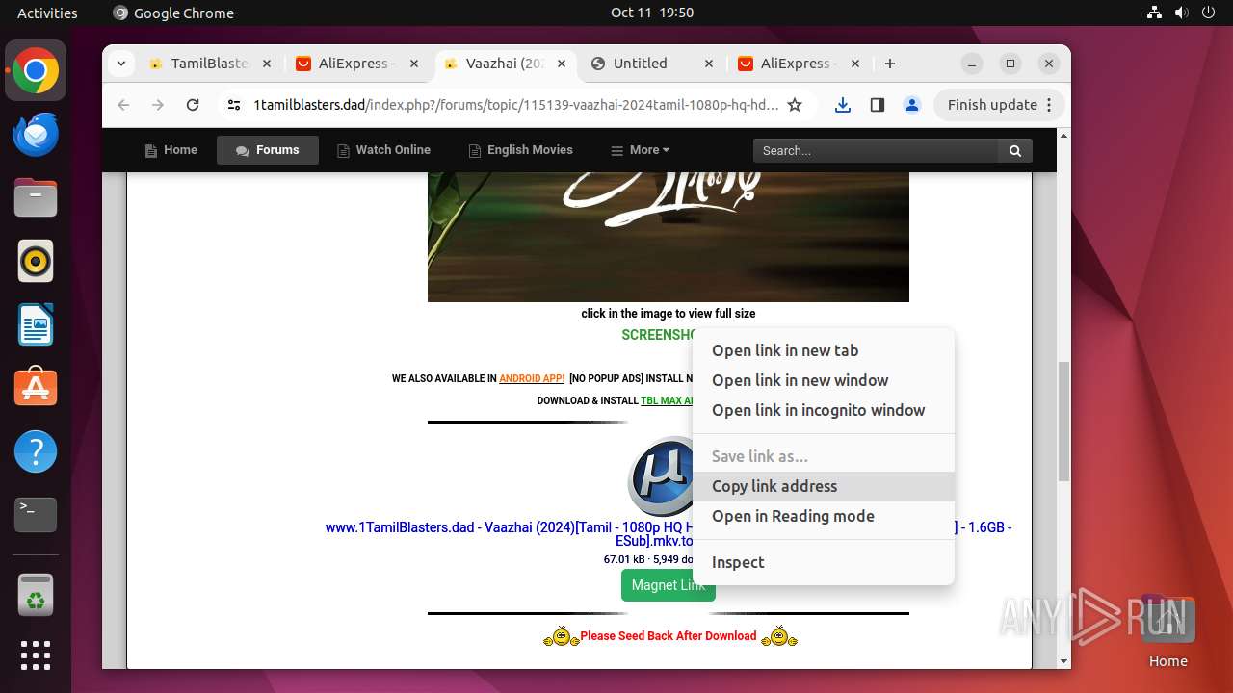Viewport: 1233px width, 693px height.
Task: Open the network status tray icon
Action: click(x=1154, y=13)
